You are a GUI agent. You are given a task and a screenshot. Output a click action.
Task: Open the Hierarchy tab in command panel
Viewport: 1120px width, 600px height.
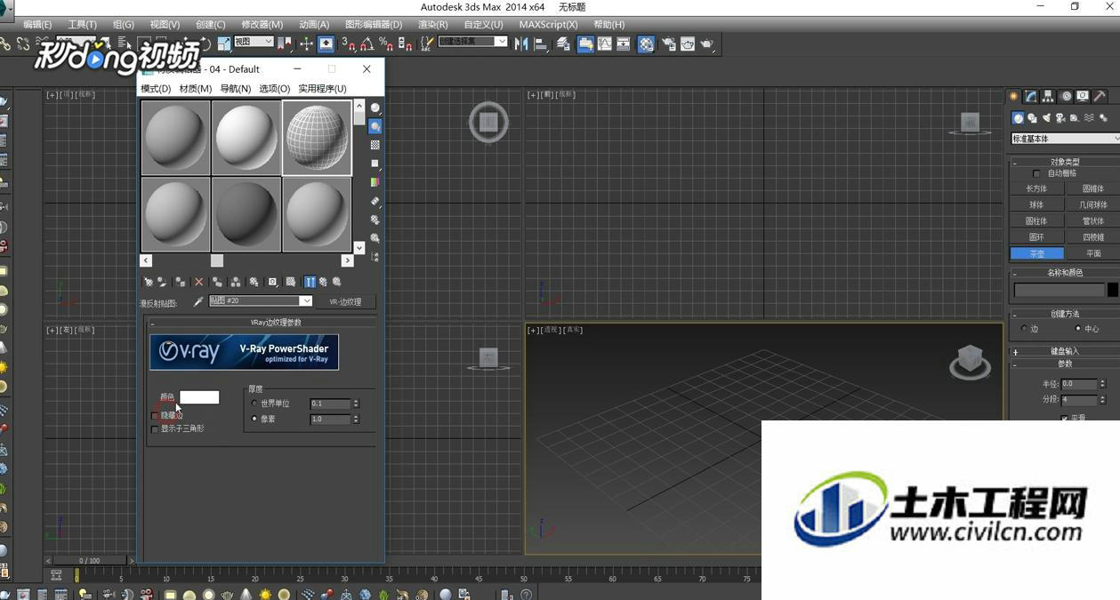[x=1048, y=96]
